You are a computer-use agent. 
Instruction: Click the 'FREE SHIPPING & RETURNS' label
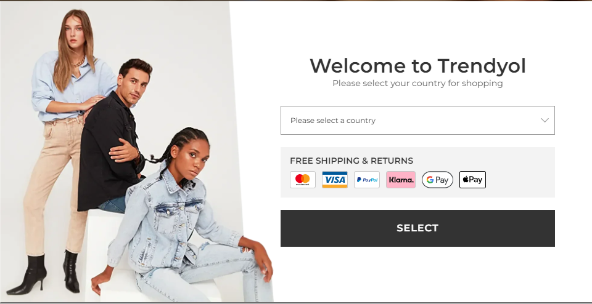pyautogui.click(x=351, y=161)
